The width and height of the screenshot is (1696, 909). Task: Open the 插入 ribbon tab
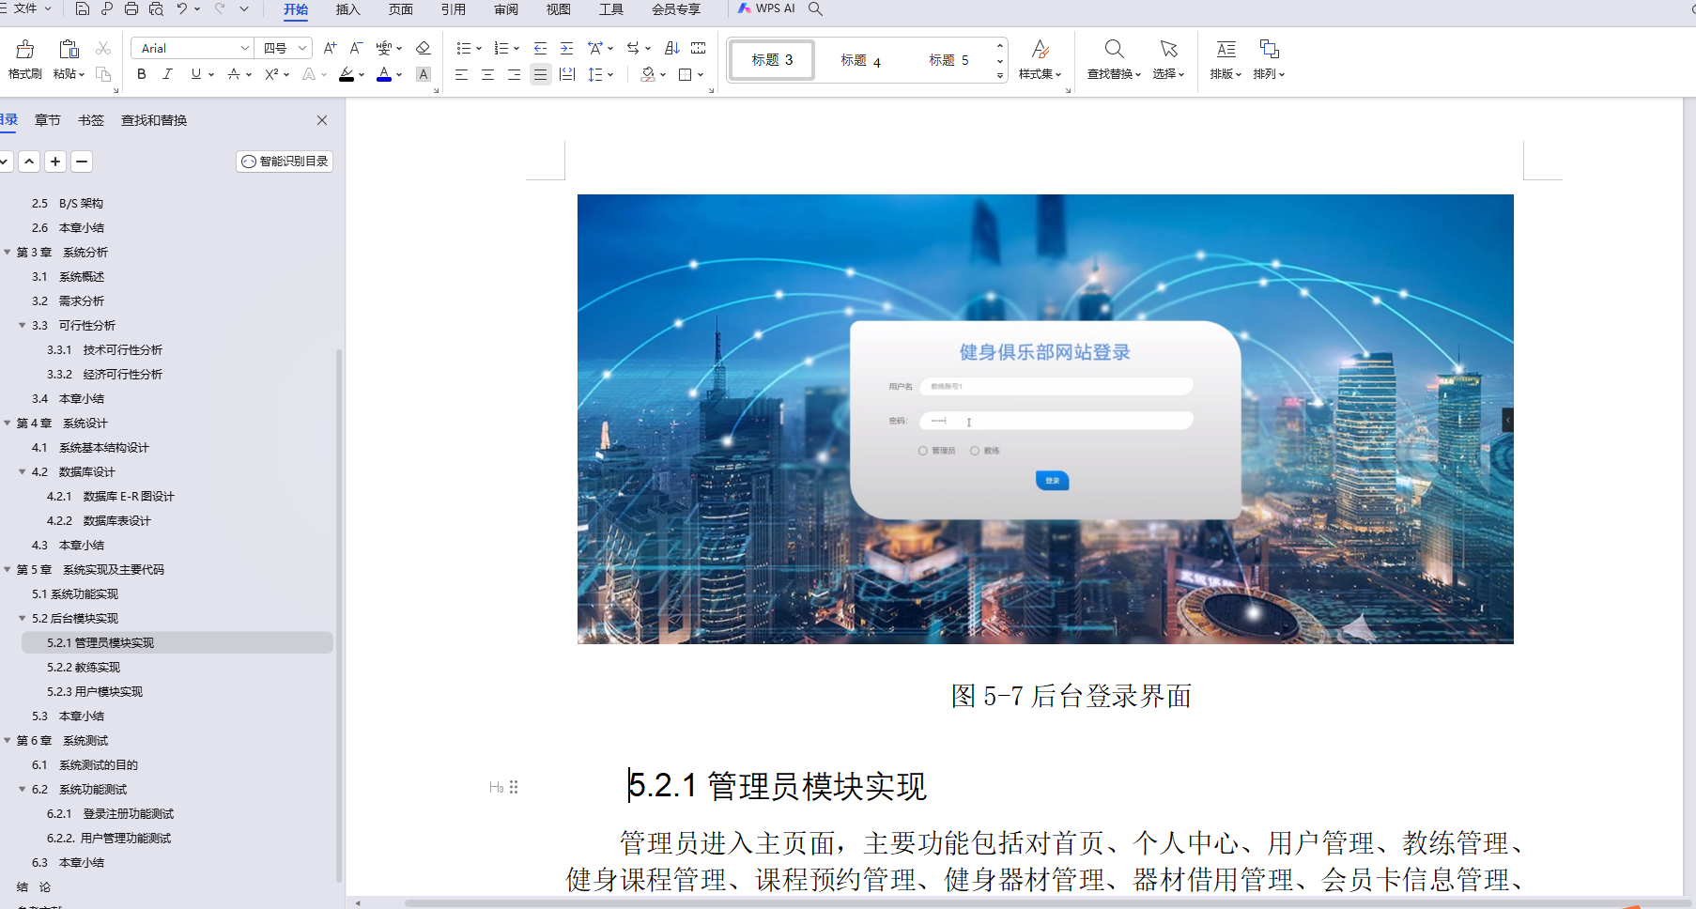[347, 9]
